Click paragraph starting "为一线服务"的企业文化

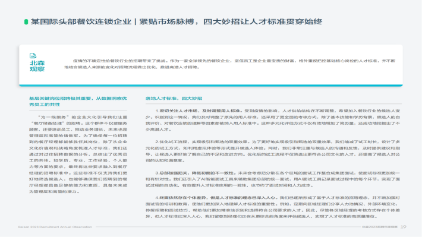78,154
